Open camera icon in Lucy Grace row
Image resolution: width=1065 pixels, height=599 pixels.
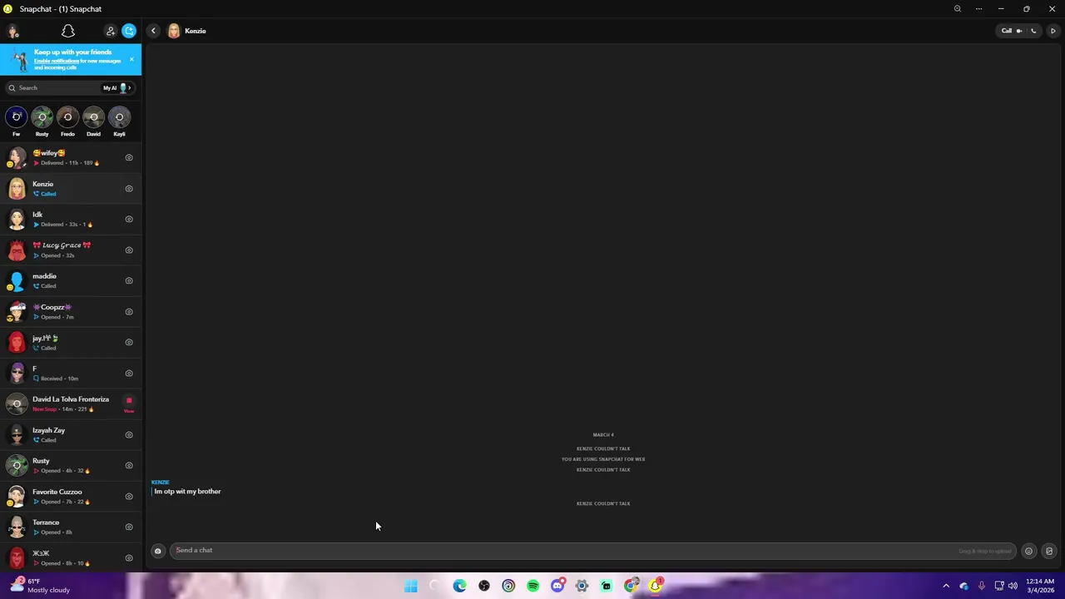pos(129,250)
